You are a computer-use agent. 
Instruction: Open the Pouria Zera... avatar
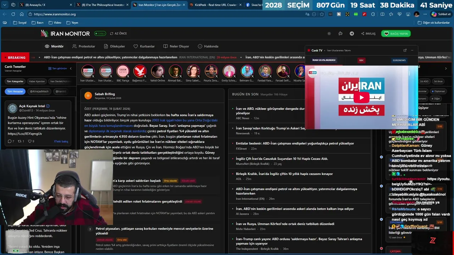[x=211, y=71]
